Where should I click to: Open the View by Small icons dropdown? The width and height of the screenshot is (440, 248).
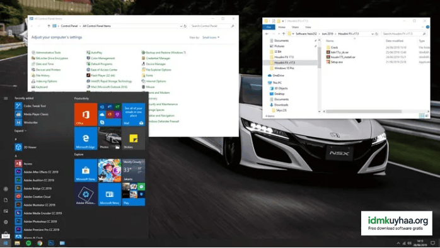point(211,37)
